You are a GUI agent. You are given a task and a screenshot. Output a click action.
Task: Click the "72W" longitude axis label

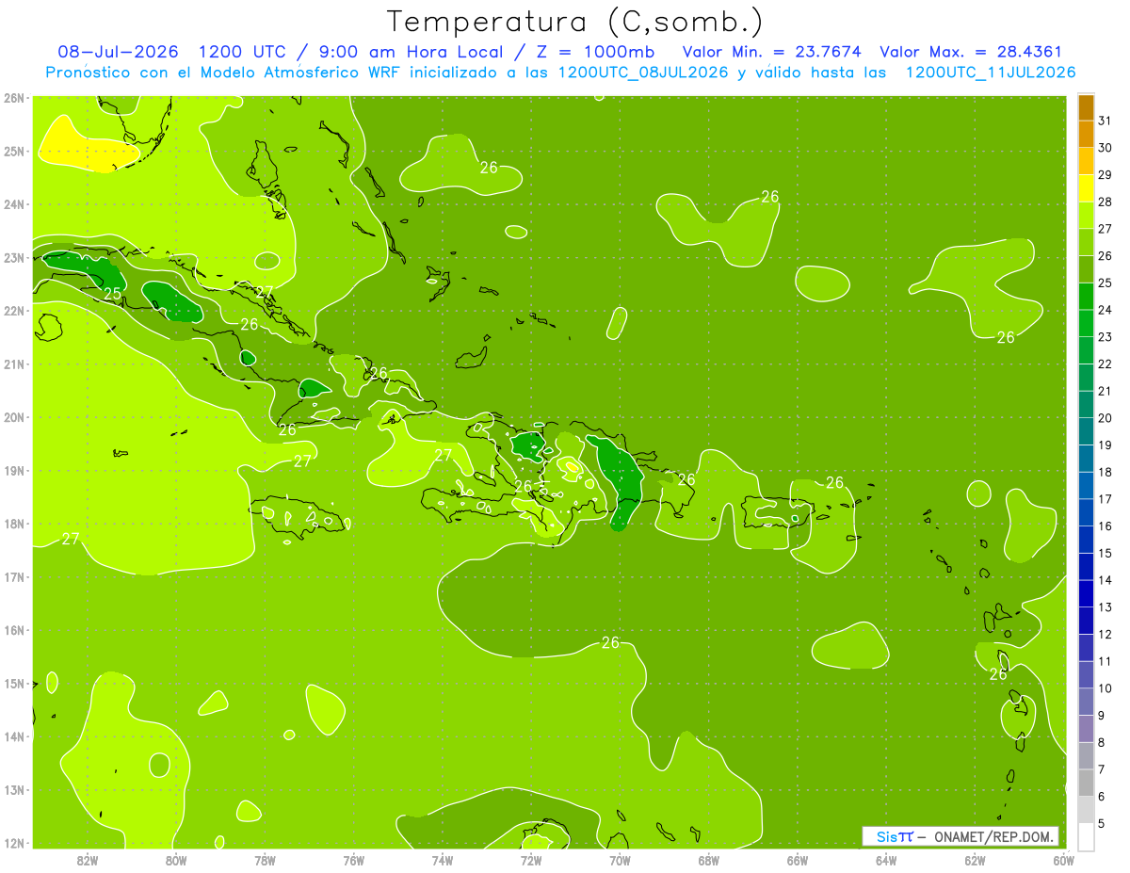click(531, 860)
